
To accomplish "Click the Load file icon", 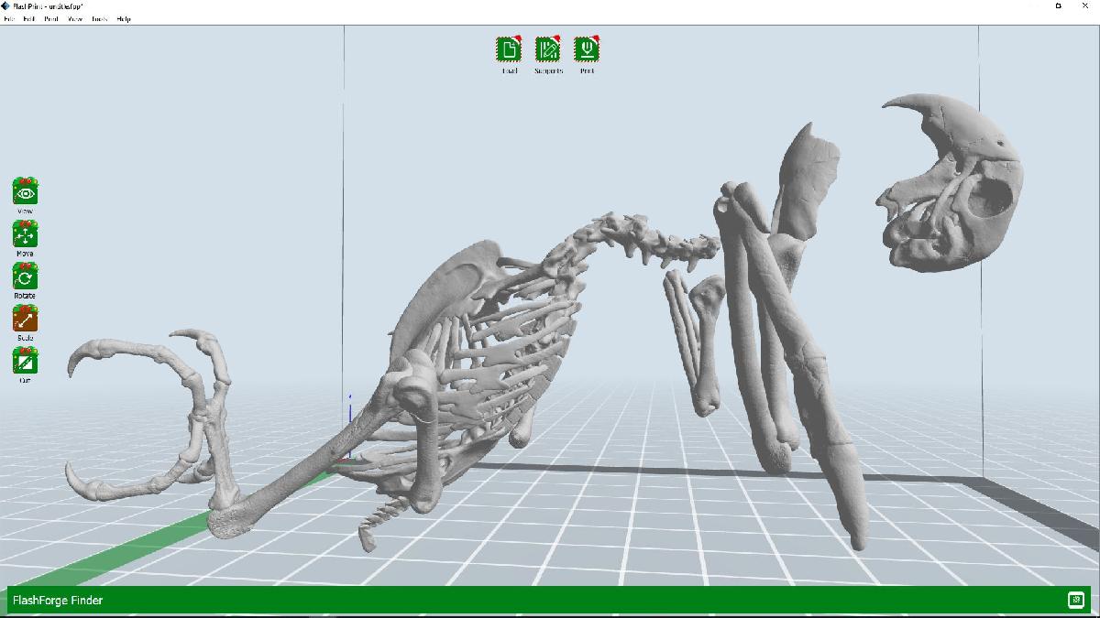I will point(509,49).
